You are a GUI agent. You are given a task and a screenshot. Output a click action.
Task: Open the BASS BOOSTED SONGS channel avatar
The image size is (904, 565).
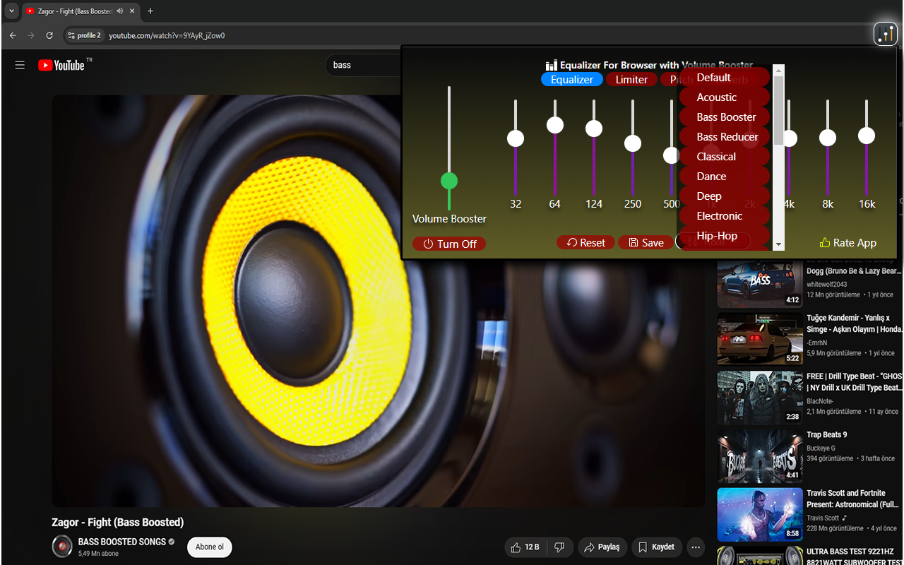[x=62, y=547]
